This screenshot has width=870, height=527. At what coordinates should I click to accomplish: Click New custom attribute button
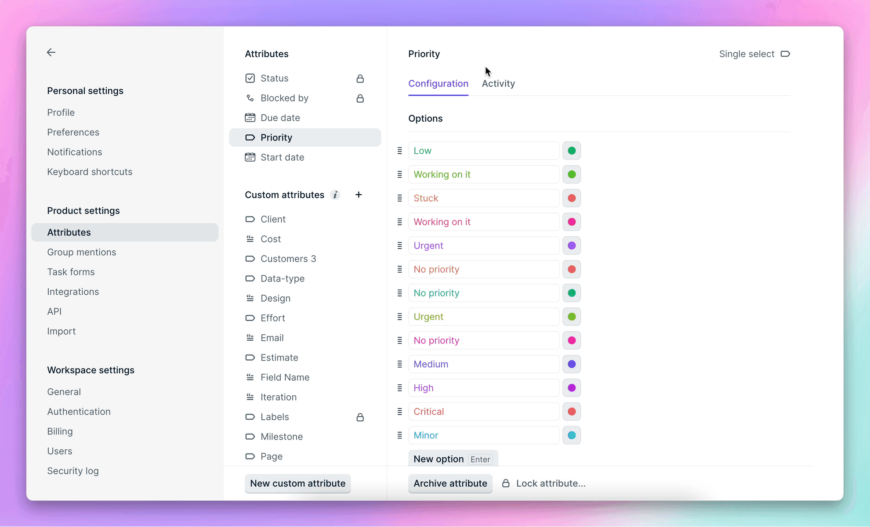(297, 483)
